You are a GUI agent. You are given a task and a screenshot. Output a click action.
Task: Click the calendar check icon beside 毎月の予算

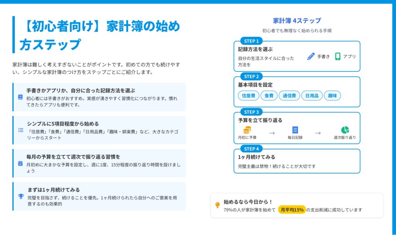[20, 163]
